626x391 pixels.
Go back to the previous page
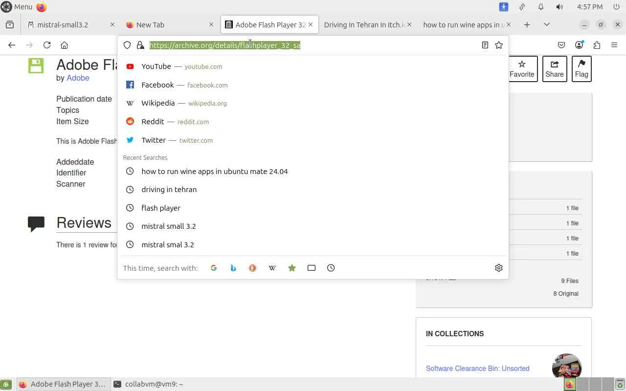click(12, 45)
